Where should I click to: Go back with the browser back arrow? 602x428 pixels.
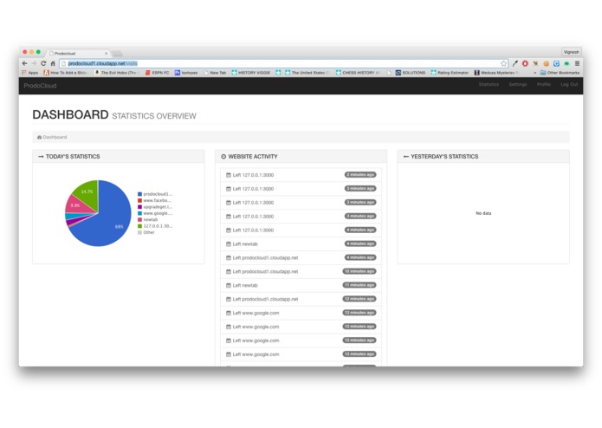[x=24, y=63]
